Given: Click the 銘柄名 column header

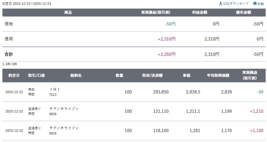Looking at the screenshot, I should click(x=76, y=75).
